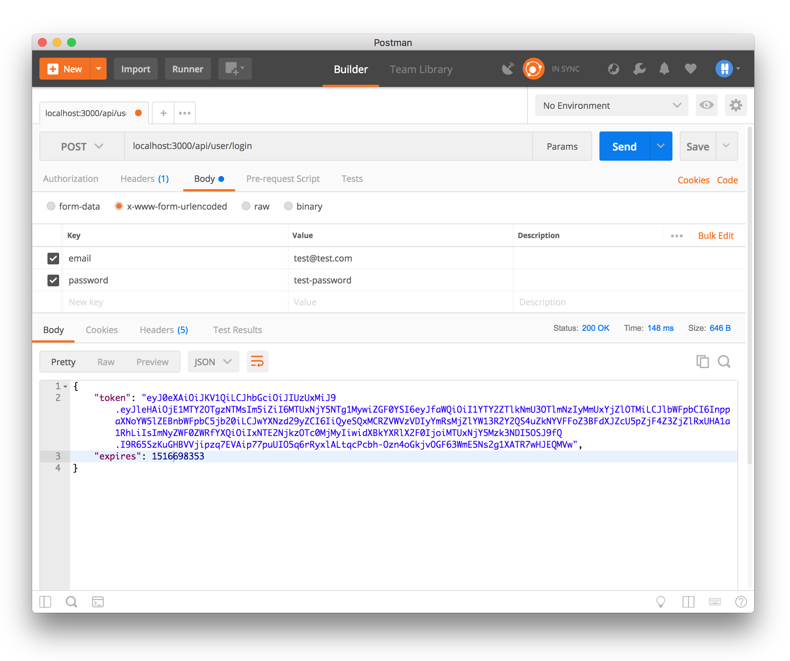
Task: Click the Save button
Action: click(x=698, y=146)
